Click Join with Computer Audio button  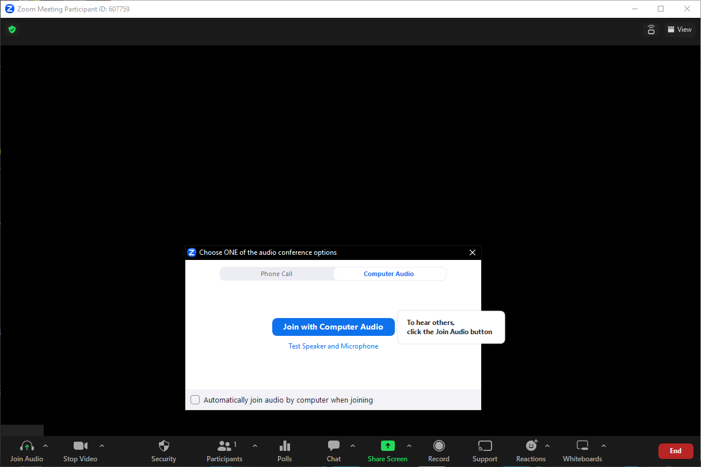(333, 327)
